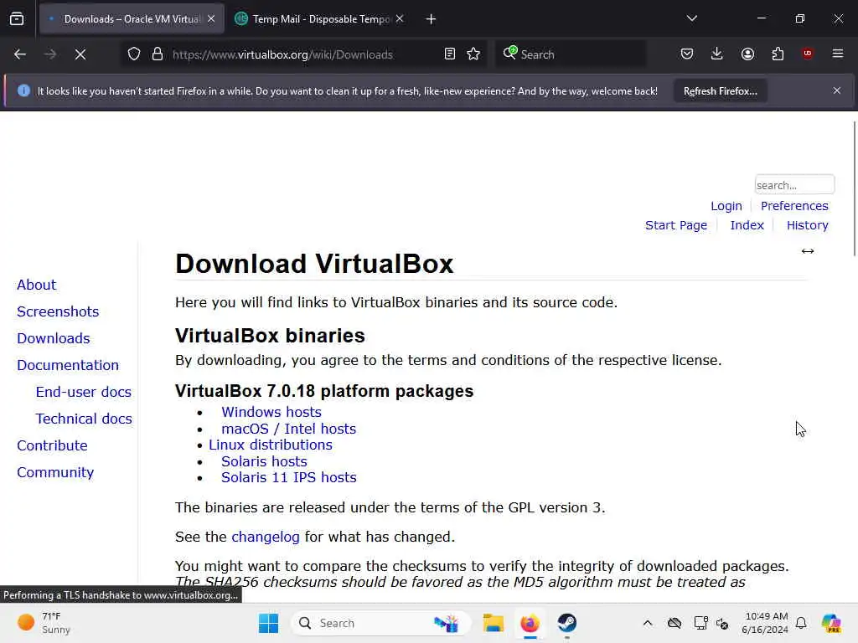
Task: Click the Refresh Firefox button
Action: tap(720, 91)
